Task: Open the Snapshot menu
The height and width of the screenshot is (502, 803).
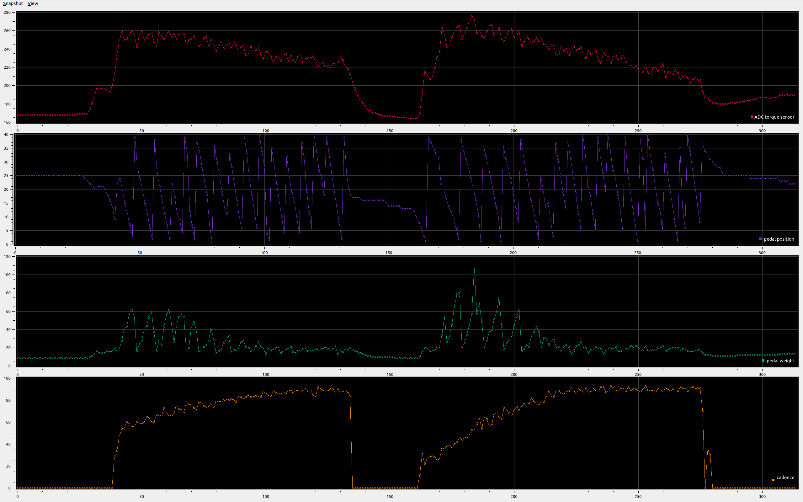Action: 13,3
